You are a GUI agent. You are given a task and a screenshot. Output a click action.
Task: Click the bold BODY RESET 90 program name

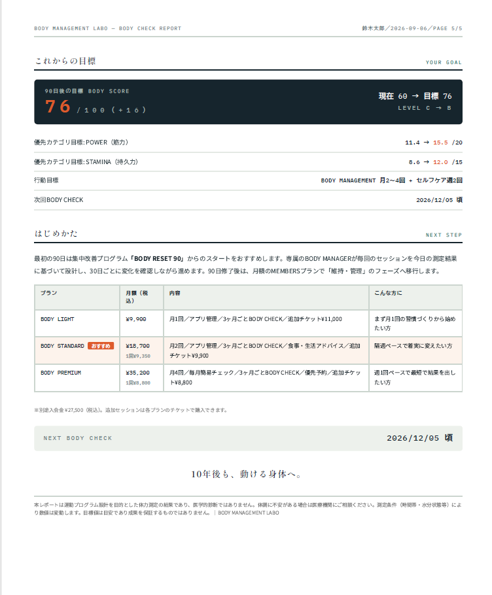[156, 259]
